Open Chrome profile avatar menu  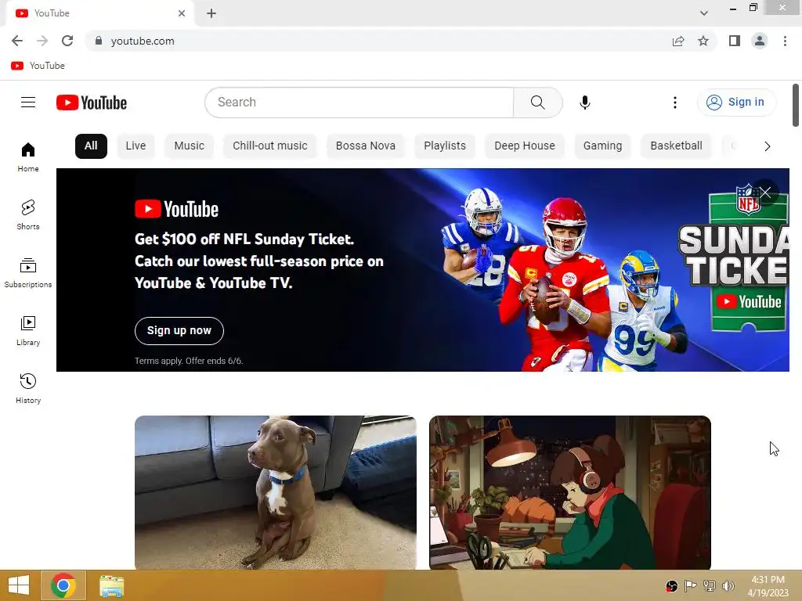760,41
